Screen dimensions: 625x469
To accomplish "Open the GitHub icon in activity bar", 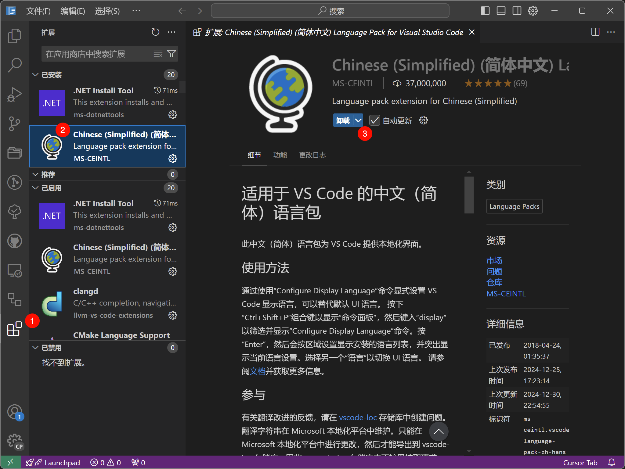I will [14, 241].
